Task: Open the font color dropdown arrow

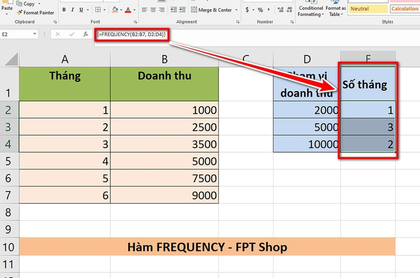Action: 134,10
